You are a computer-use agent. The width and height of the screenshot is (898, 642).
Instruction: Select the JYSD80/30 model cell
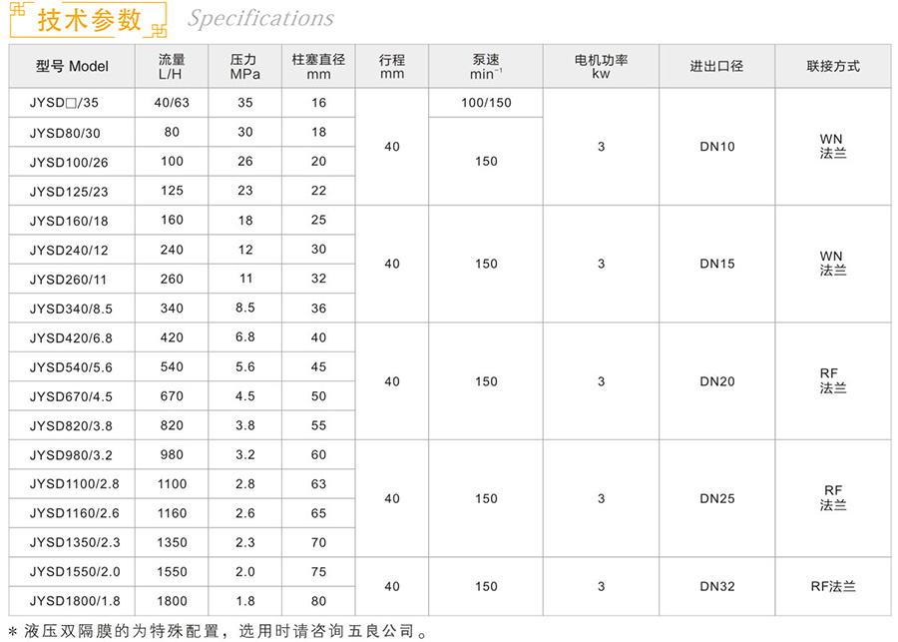point(65,132)
